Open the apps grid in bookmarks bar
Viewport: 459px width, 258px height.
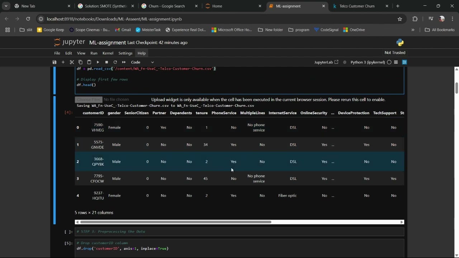(8, 30)
